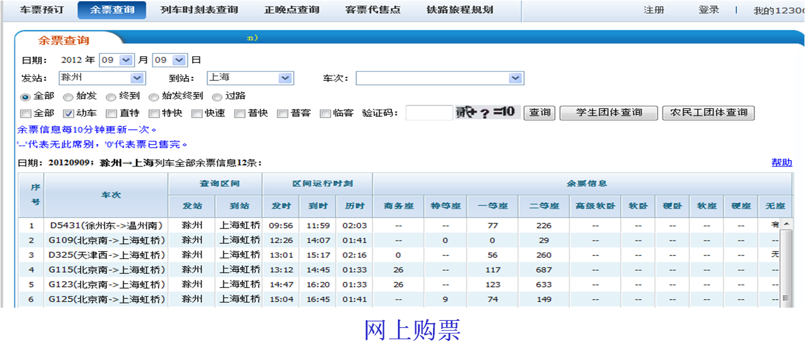This screenshot has width=805, height=349.
Task: Click the 查询 search button
Action: click(x=539, y=113)
